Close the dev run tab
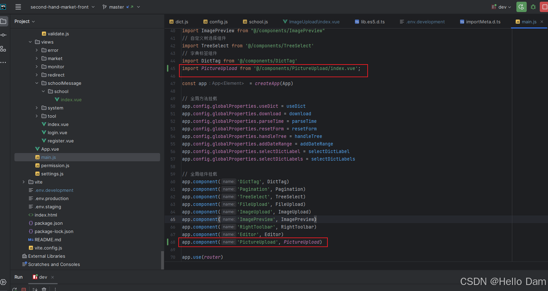The height and width of the screenshot is (291, 548). click(53, 277)
